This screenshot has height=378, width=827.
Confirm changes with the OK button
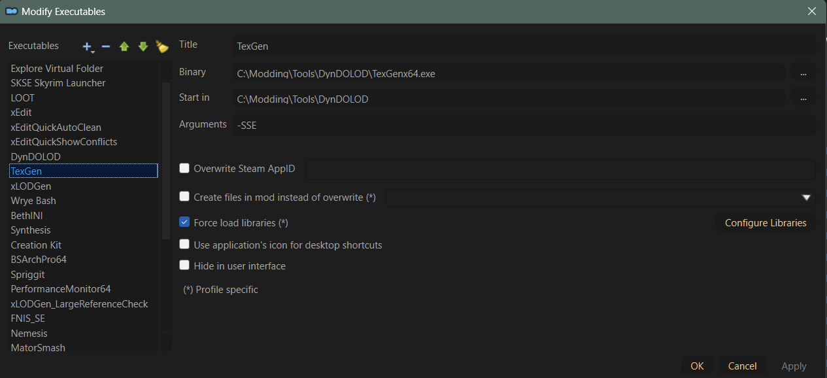point(697,366)
